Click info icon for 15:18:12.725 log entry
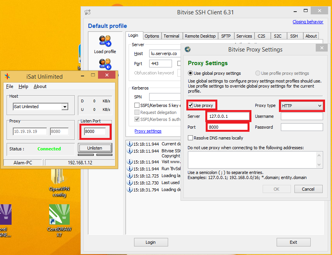 click(129, 176)
